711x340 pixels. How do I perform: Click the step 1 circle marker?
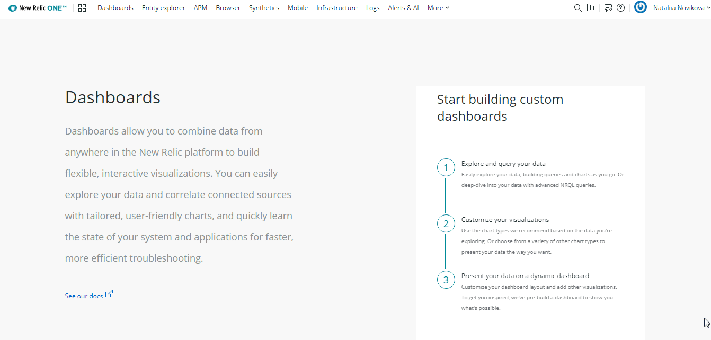tap(446, 168)
